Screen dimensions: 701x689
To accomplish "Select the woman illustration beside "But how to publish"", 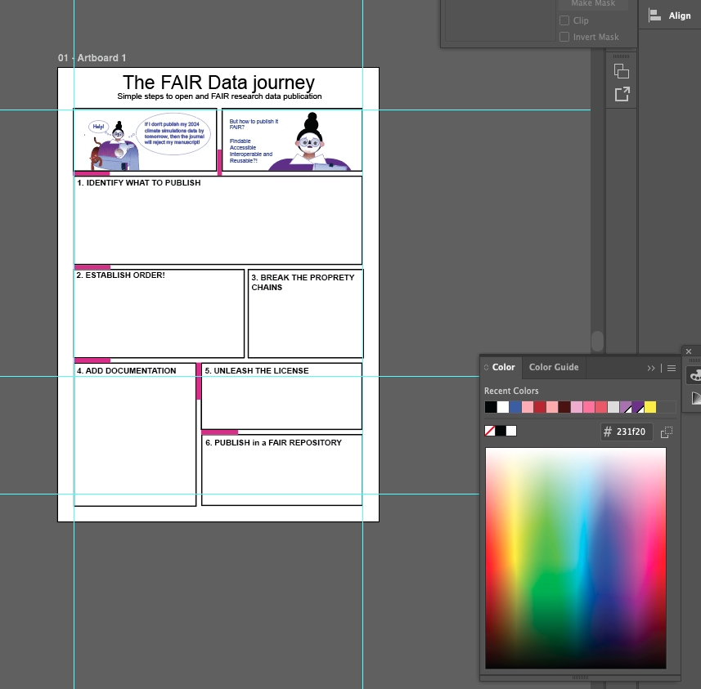I will pyautogui.click(x=310, y=141).
